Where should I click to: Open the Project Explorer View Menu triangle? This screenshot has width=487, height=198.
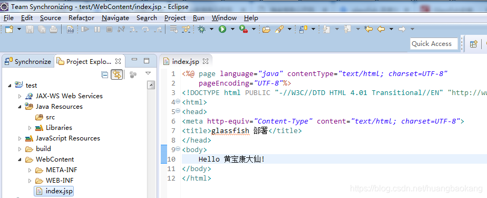click(148, 73)
